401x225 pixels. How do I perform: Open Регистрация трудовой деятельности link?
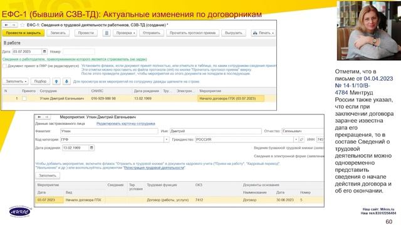coord(154,167)
